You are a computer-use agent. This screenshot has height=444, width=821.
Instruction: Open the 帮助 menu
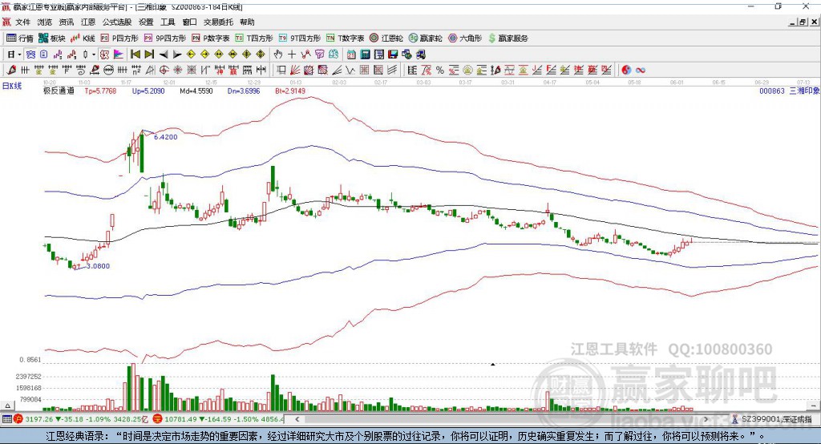[x=247, y=22]
